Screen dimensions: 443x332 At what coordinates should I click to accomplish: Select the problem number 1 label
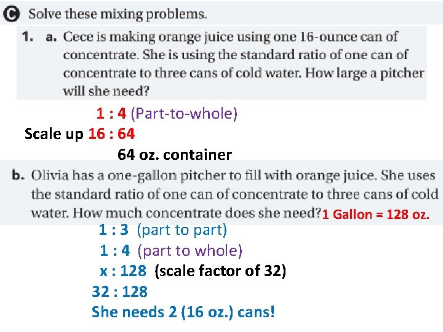28,37
